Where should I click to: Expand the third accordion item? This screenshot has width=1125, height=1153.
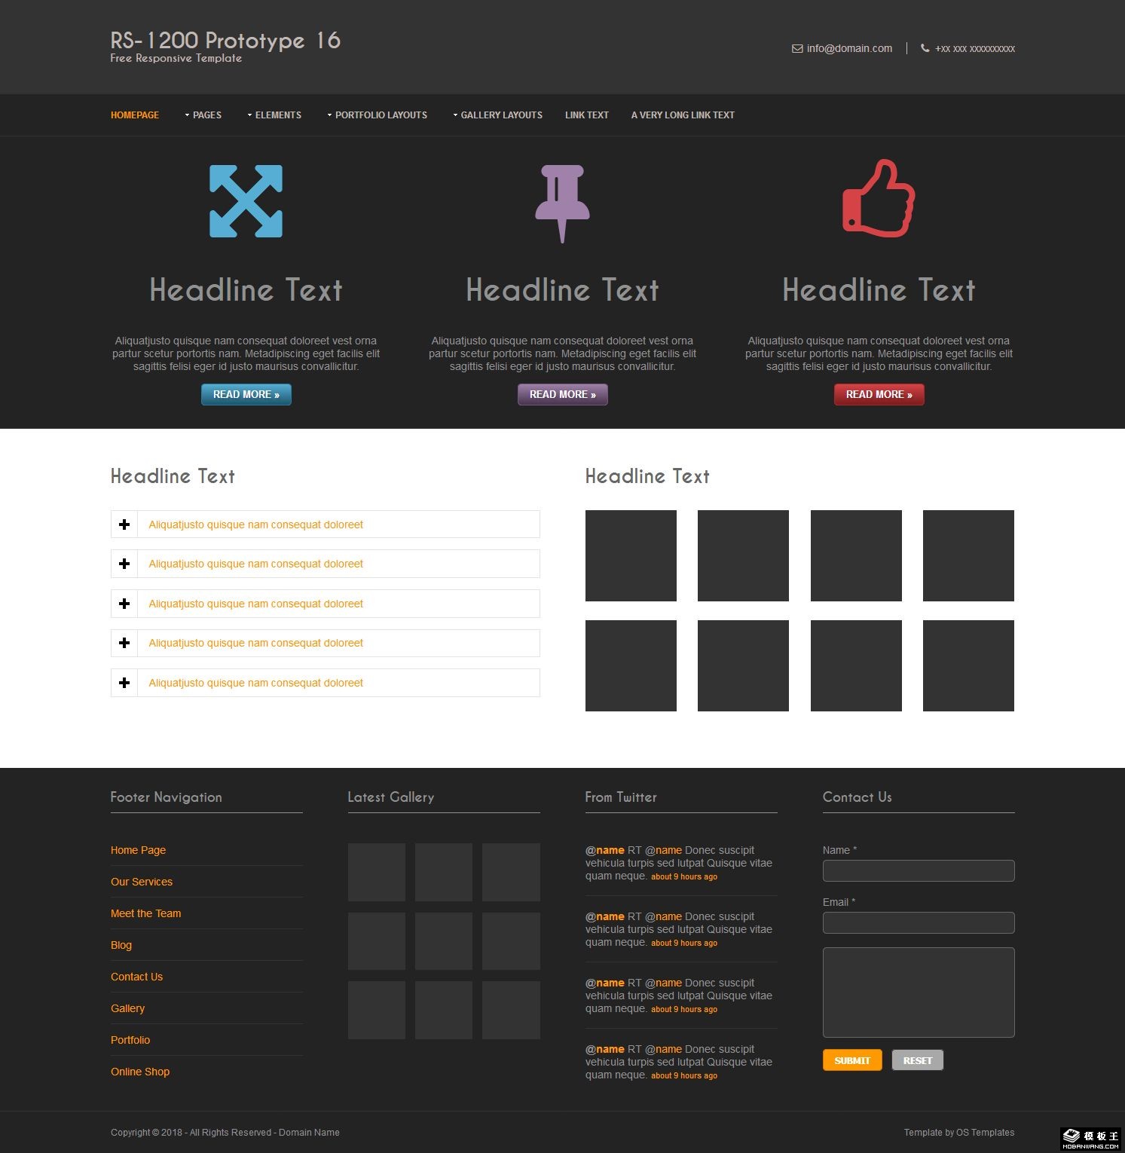(255, 604)
